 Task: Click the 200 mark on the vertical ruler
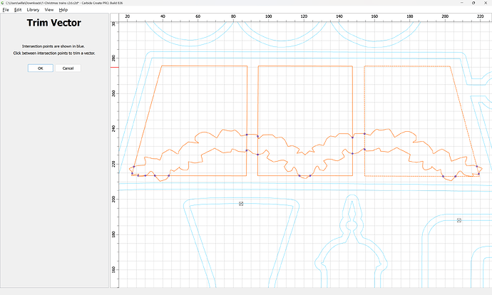pos(114,199)
